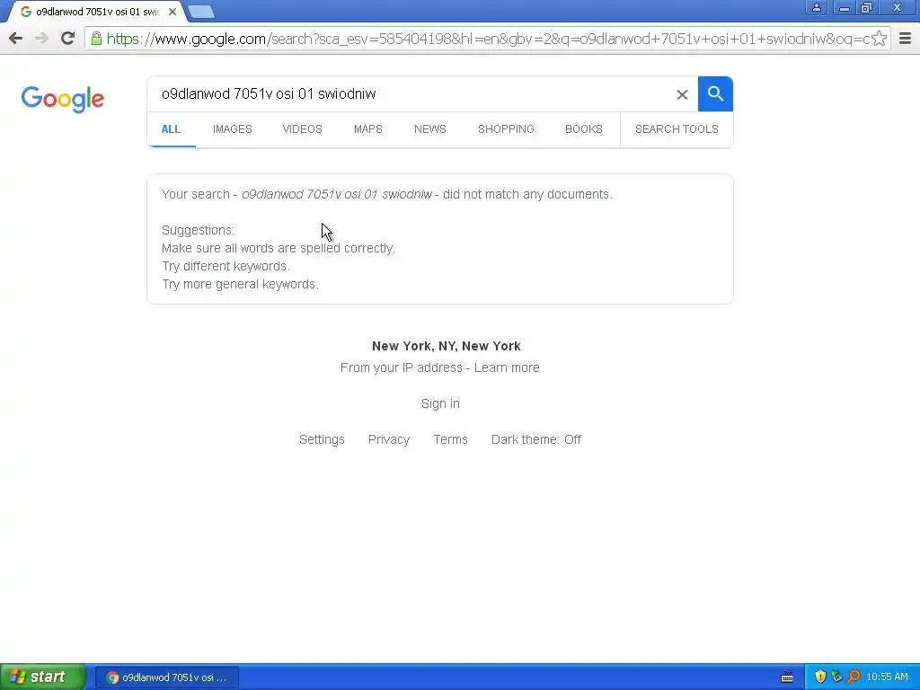Select the Chrome taskbar button
The width and height of the screenshot is (920, 690).
tap(167, 677)
